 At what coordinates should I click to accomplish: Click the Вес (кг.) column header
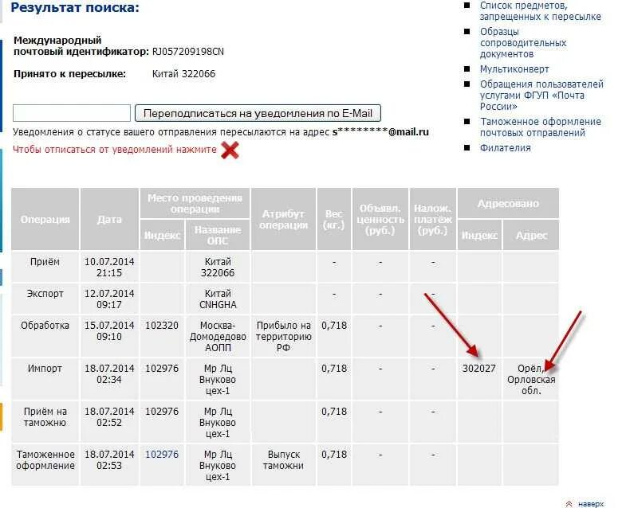334,219
